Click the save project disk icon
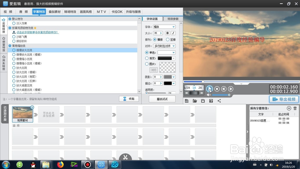 pyautogui.click(x=203, y=101)
